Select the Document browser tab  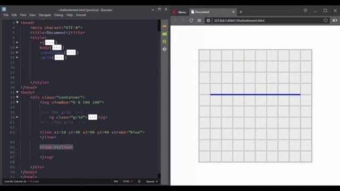[x=212, y=12]
